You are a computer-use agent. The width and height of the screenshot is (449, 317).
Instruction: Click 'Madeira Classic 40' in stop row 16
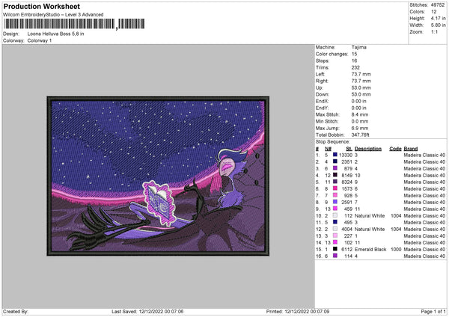424,256
